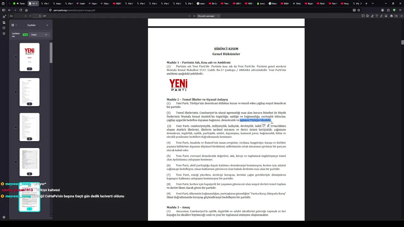Expand thumbnail view mode dropdown
Image resolution: width=404 pixels, height=227 pixels.
point(14,25)
